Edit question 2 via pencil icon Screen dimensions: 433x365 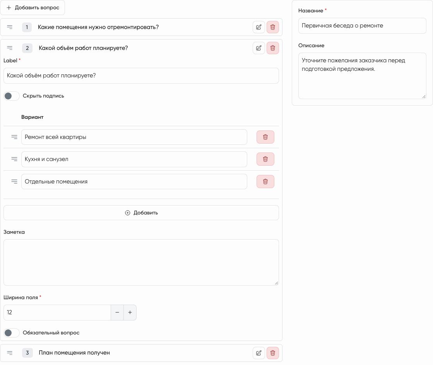(x=259, y=48)
